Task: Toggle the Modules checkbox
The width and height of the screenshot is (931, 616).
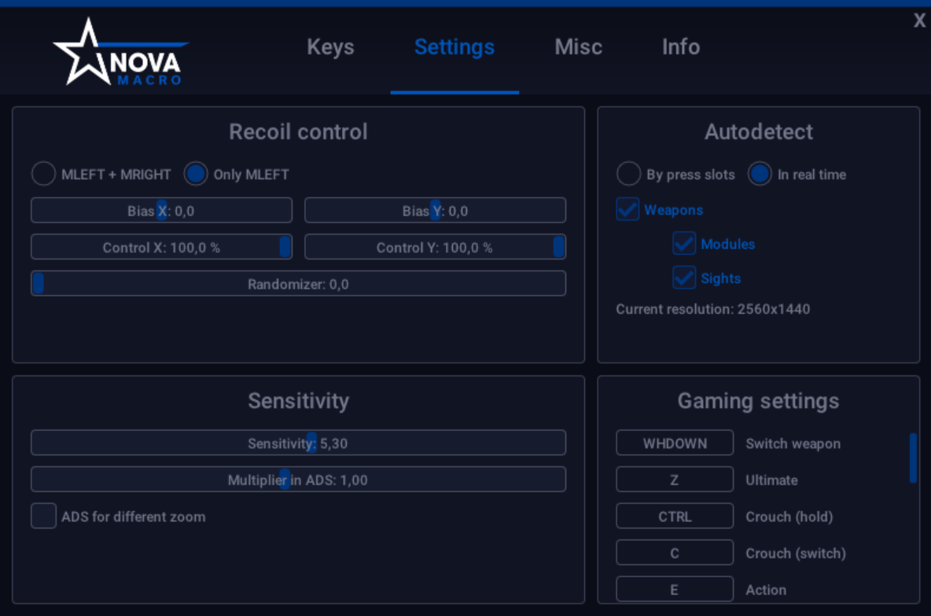Action: [684, 244]
